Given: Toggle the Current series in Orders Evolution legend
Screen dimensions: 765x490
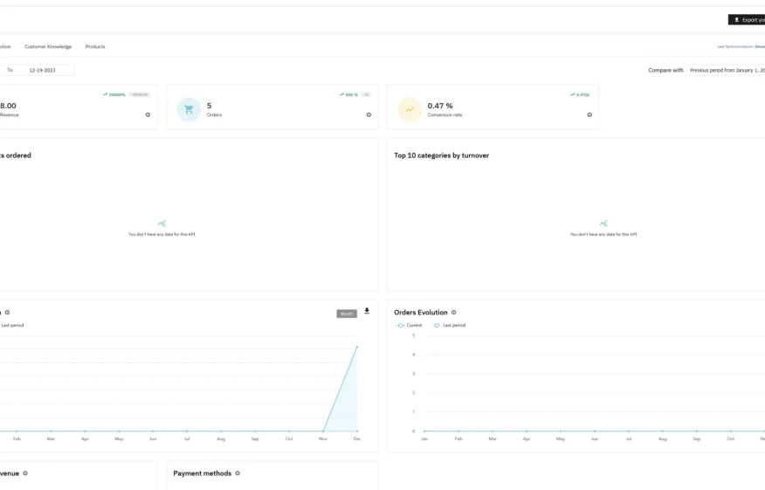Looking at the screenshot, I should tap(409, 325).
